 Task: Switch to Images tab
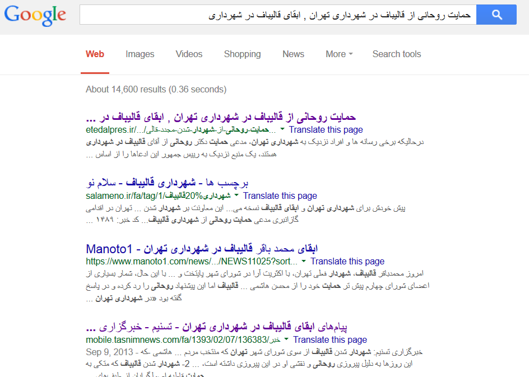coord(140,54)
